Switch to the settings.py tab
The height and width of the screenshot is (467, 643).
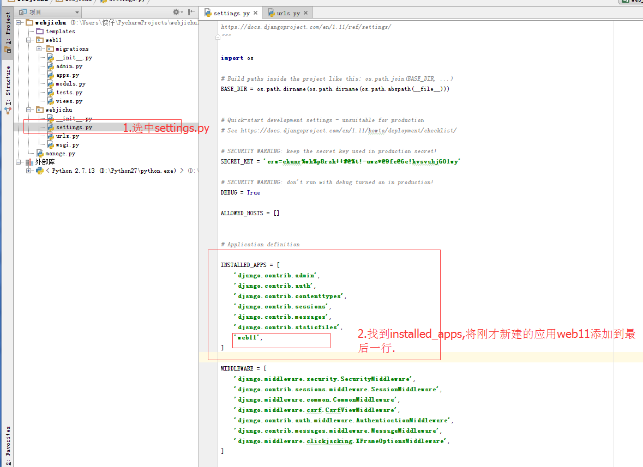(x=231, y=13)
